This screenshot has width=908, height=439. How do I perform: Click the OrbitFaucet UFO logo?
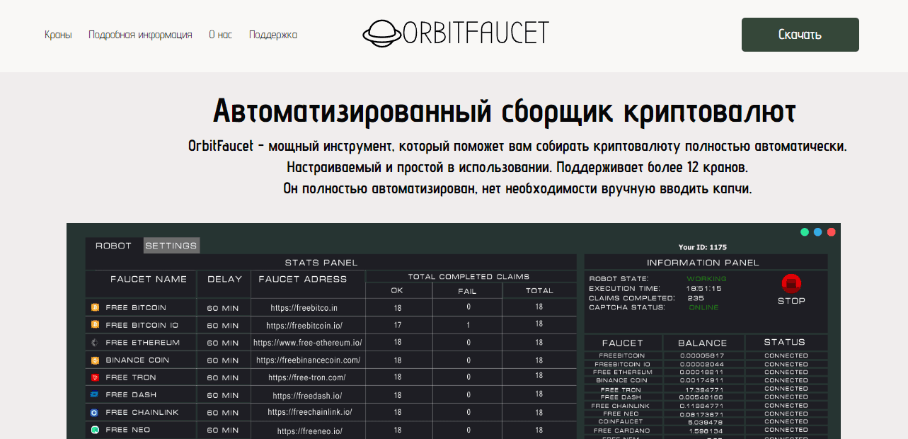click(382, 32)
